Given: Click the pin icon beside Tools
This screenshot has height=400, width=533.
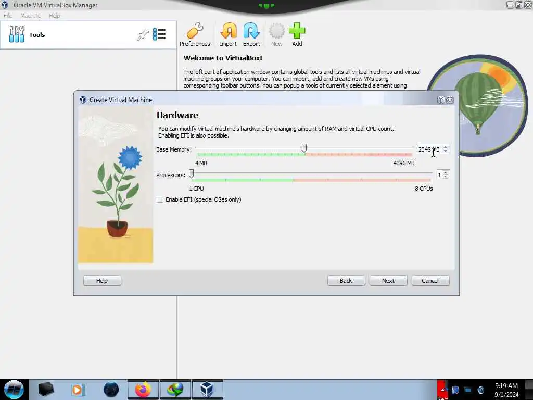Looking at the screenshot, I should [143, 34].
